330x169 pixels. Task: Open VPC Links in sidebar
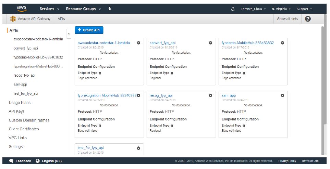[x=18, y=138]
